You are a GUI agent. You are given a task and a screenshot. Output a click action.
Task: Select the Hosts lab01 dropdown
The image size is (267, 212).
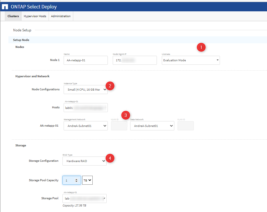(x=85, y=107)
